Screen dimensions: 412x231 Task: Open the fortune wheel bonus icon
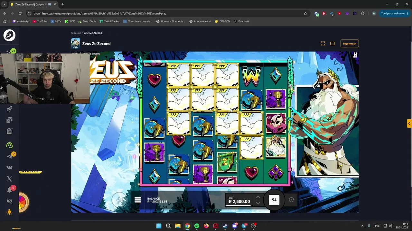[x=23, y=202]
